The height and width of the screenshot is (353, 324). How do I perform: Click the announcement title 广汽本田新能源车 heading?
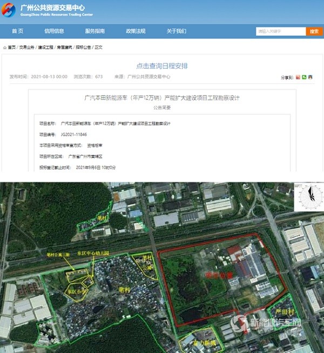click(x=162, y=98)
